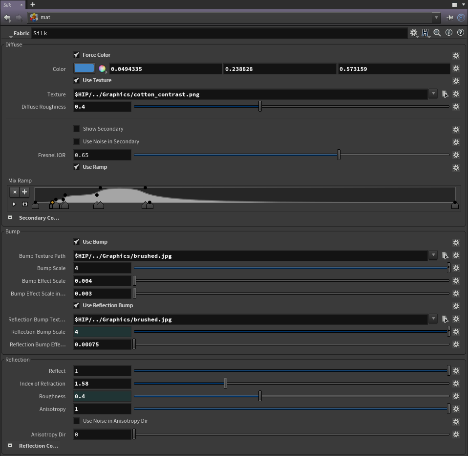Open the diffuse Texture path dropdown arrow
Viewport: 468px width, 456px height.
433,94
